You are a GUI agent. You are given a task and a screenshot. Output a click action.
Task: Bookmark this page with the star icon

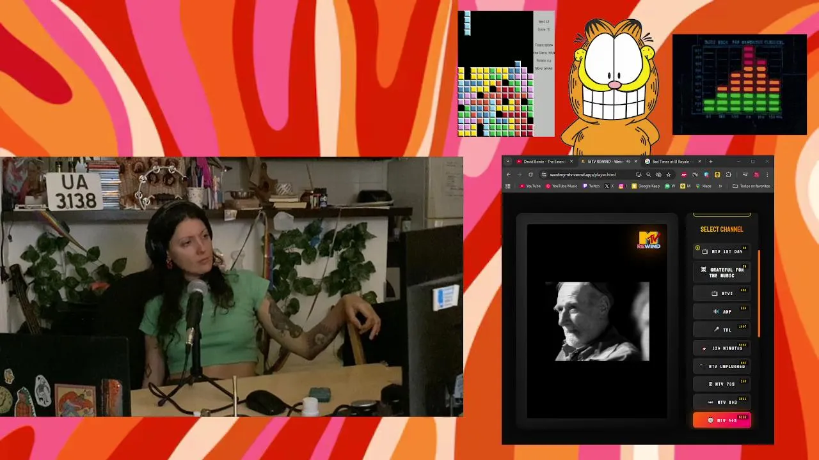tap(669, 174)
